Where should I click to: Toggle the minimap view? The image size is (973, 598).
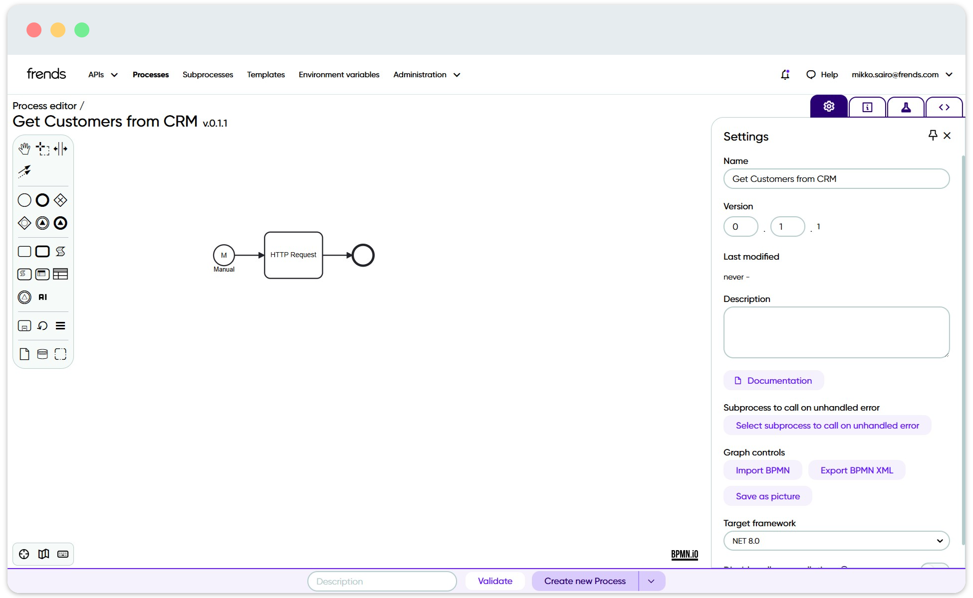[x=43, y=554]
